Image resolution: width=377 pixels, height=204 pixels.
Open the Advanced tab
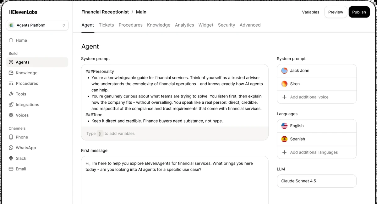[250, 25]
